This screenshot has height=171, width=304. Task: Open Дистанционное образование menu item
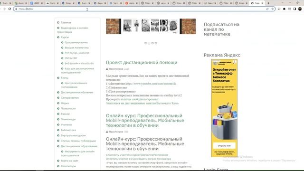[x=79, y=146]
